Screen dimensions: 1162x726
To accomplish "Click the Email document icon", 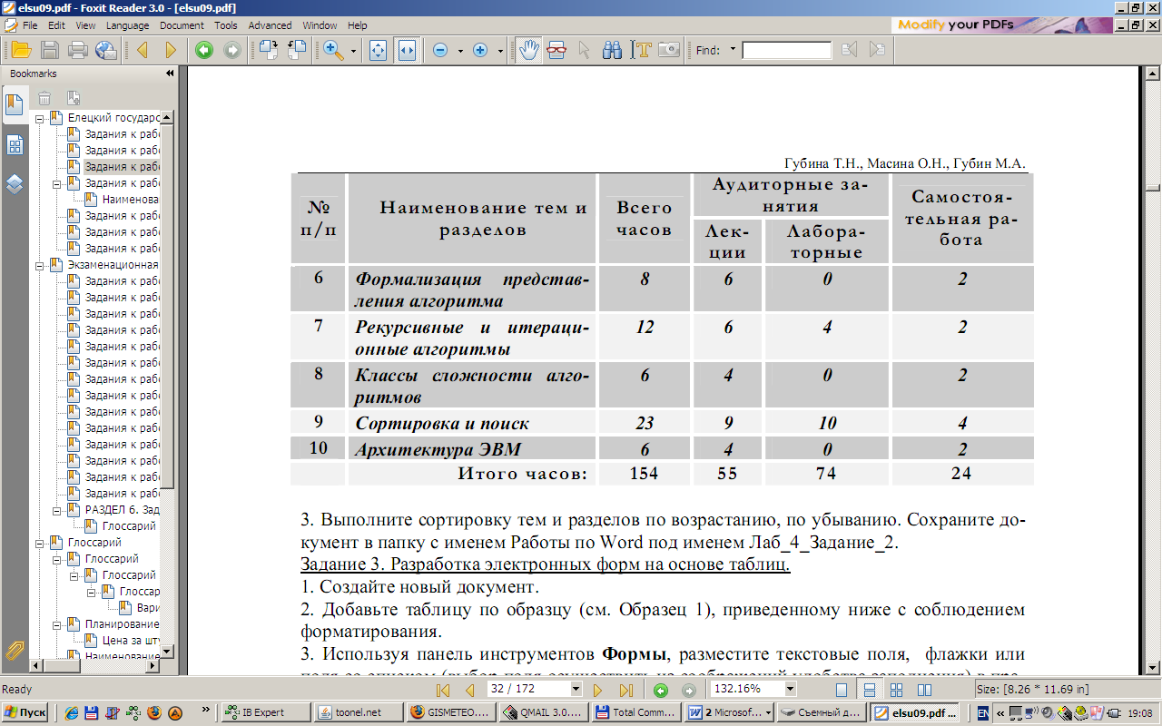I will (106, 50).
